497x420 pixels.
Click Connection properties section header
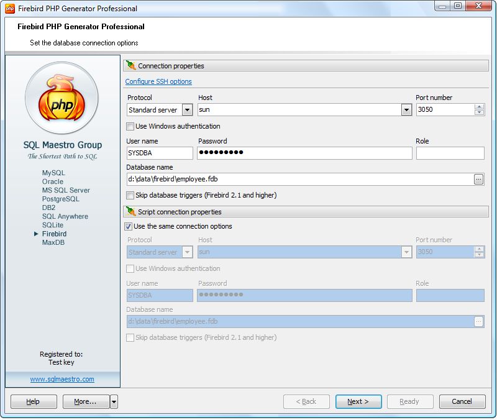(306, 66)
